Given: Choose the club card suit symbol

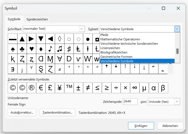Looking at the screenshot, I should tap(22, 49).
